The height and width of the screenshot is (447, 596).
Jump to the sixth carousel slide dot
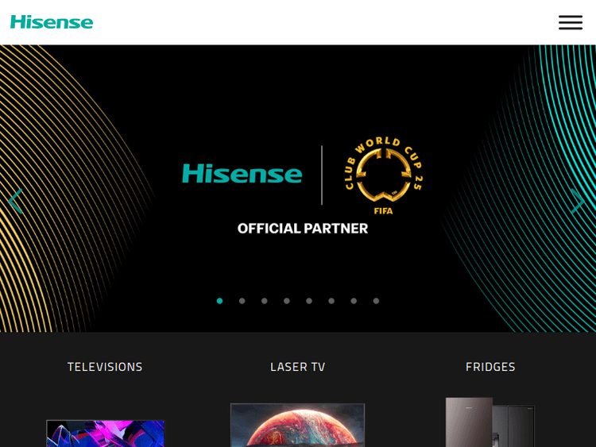[331, 301]
